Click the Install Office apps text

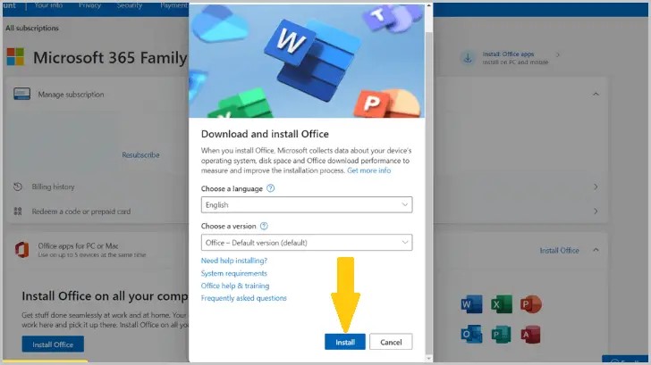pos(508,54)
